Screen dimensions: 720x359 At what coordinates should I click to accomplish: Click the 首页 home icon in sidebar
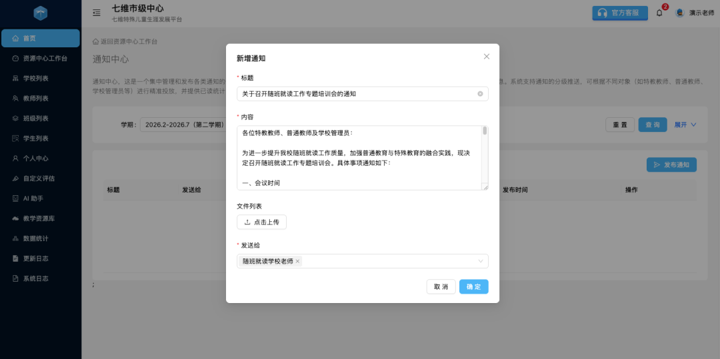15,38
